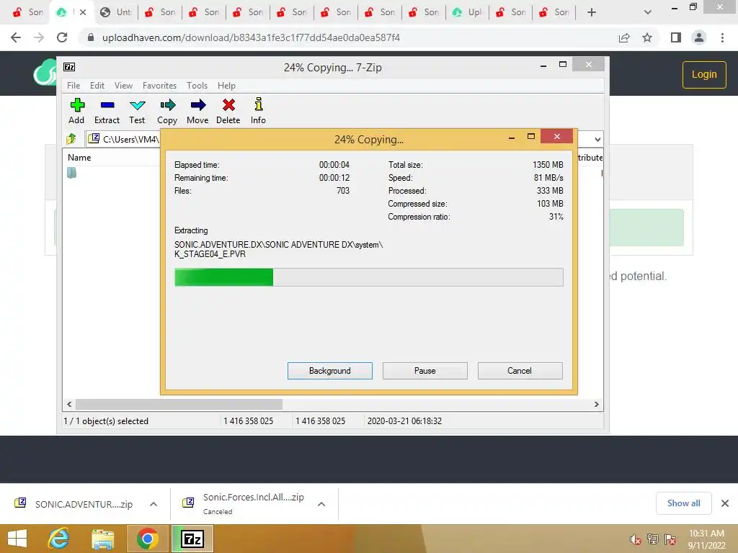Click the Chrome taskbar icon
Viewport: 738px width, 553px height.
[x=147, y=539]
